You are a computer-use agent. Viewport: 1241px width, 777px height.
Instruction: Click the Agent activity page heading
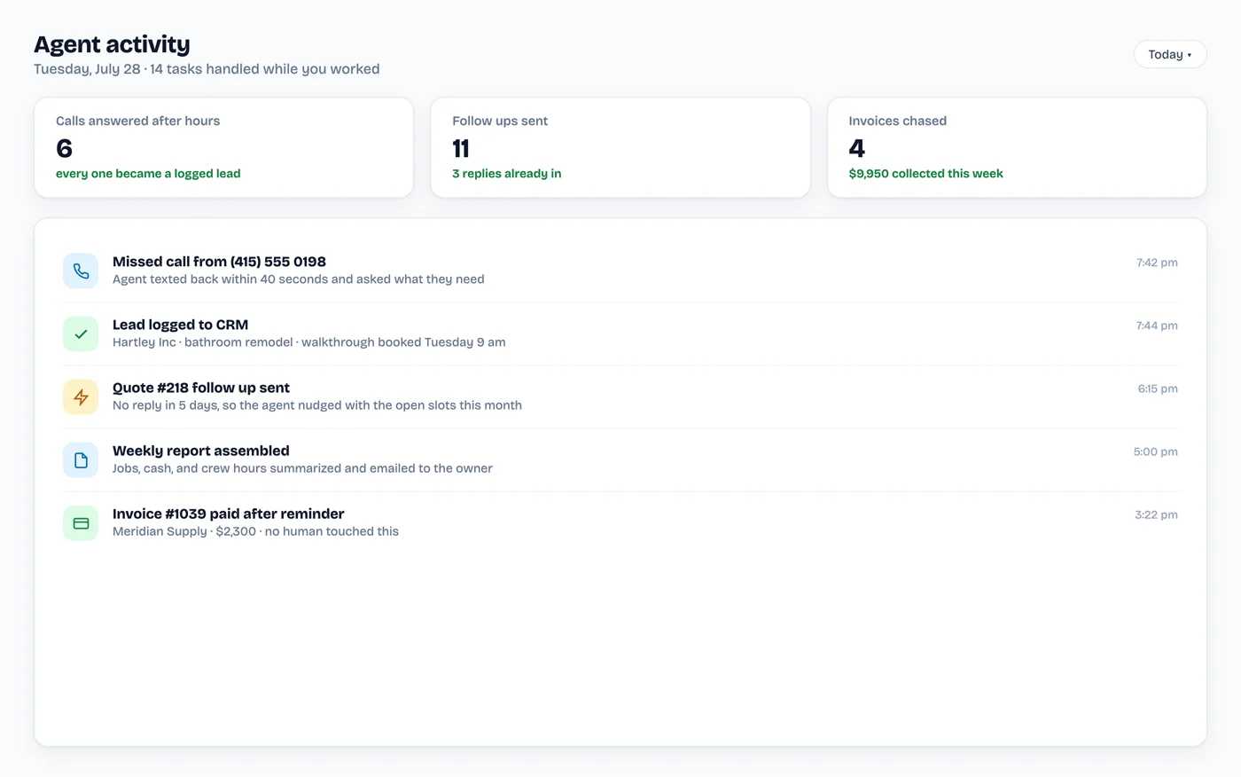click(x=112, y=44)
